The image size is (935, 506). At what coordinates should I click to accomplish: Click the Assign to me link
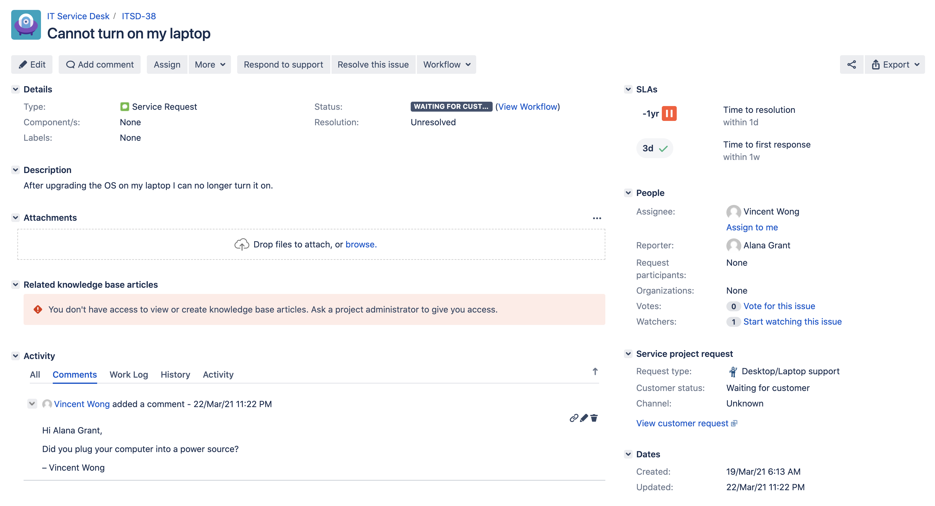[x=752, y=227]
